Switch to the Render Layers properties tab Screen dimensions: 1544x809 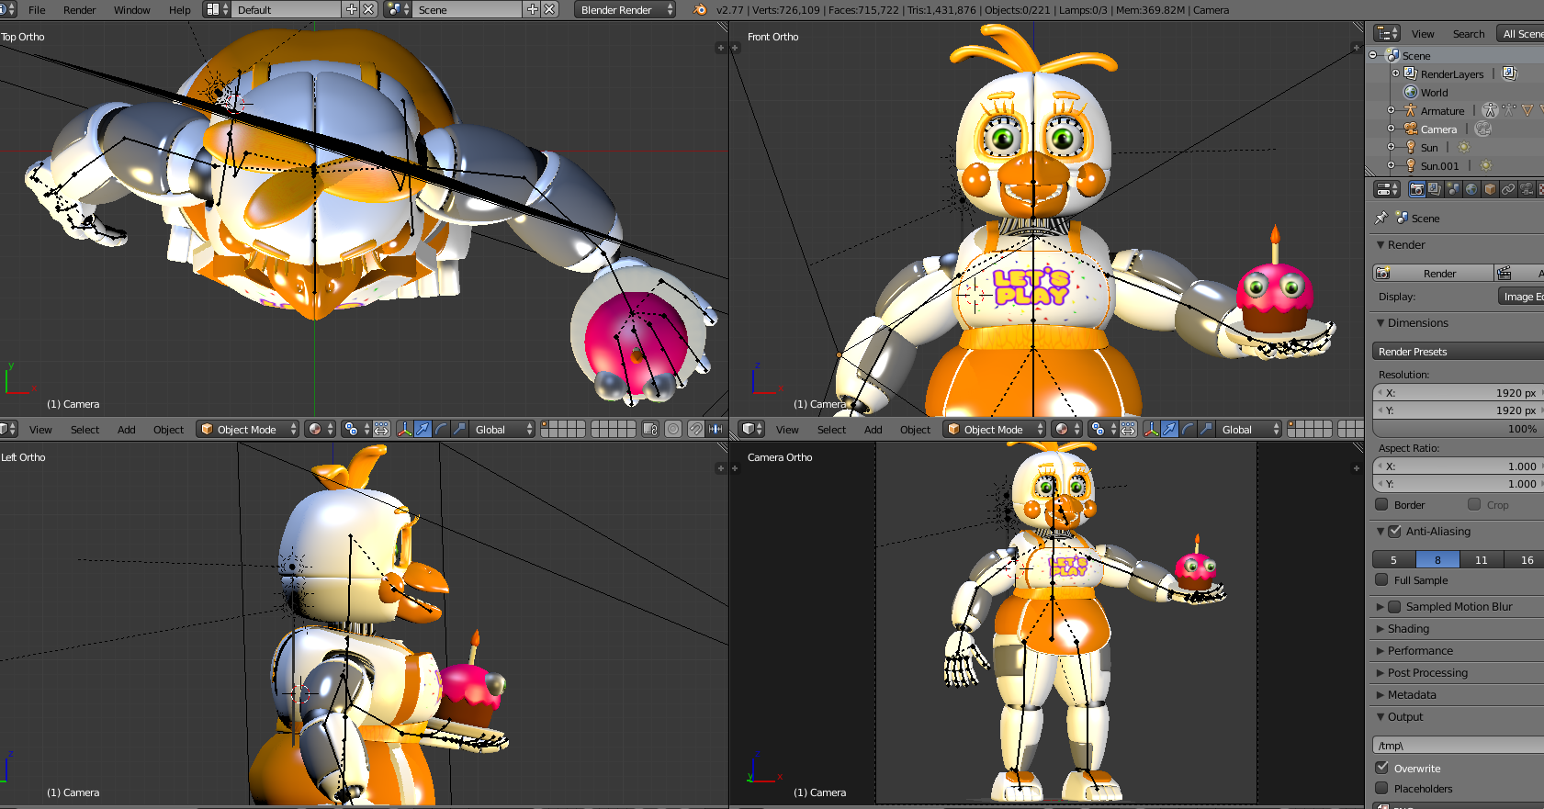click(1435, 189)
